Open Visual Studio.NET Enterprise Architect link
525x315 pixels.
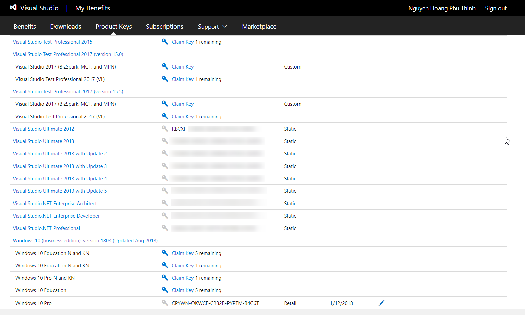(55, 204)
